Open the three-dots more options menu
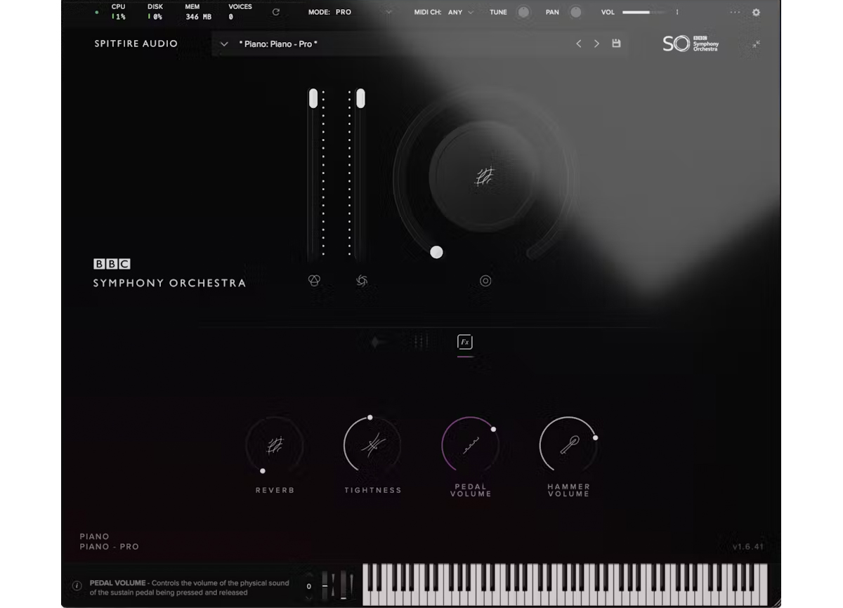Screen dimensions: 843x608 pyautogui.click(x=735, y=13)
